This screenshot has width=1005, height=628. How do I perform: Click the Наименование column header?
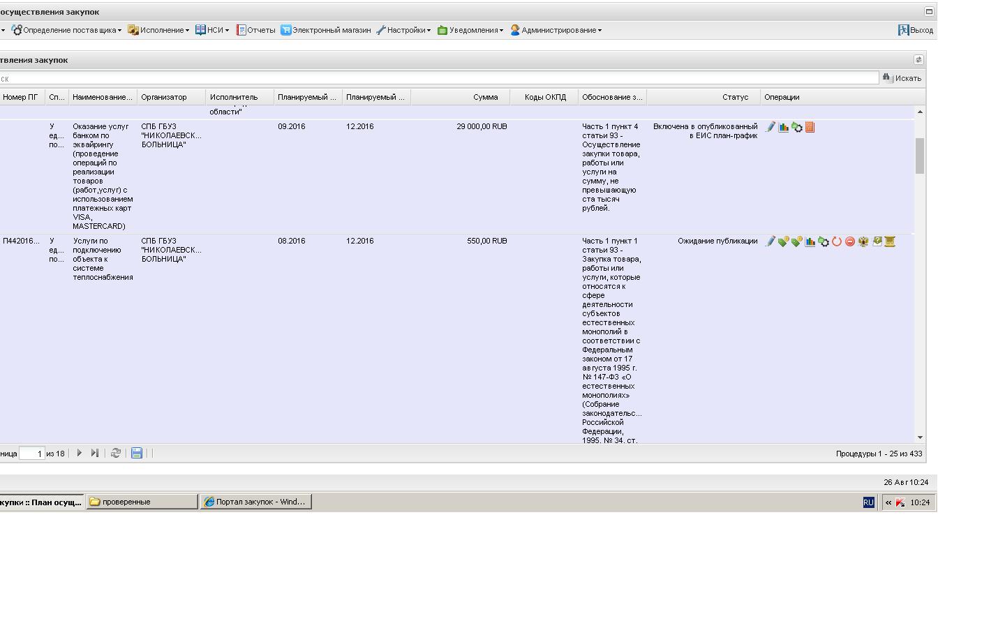click(x=103, y=97)
